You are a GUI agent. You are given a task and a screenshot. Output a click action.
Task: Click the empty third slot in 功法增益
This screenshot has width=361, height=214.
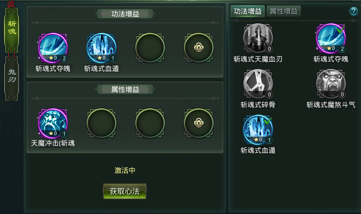pos(150,48)
